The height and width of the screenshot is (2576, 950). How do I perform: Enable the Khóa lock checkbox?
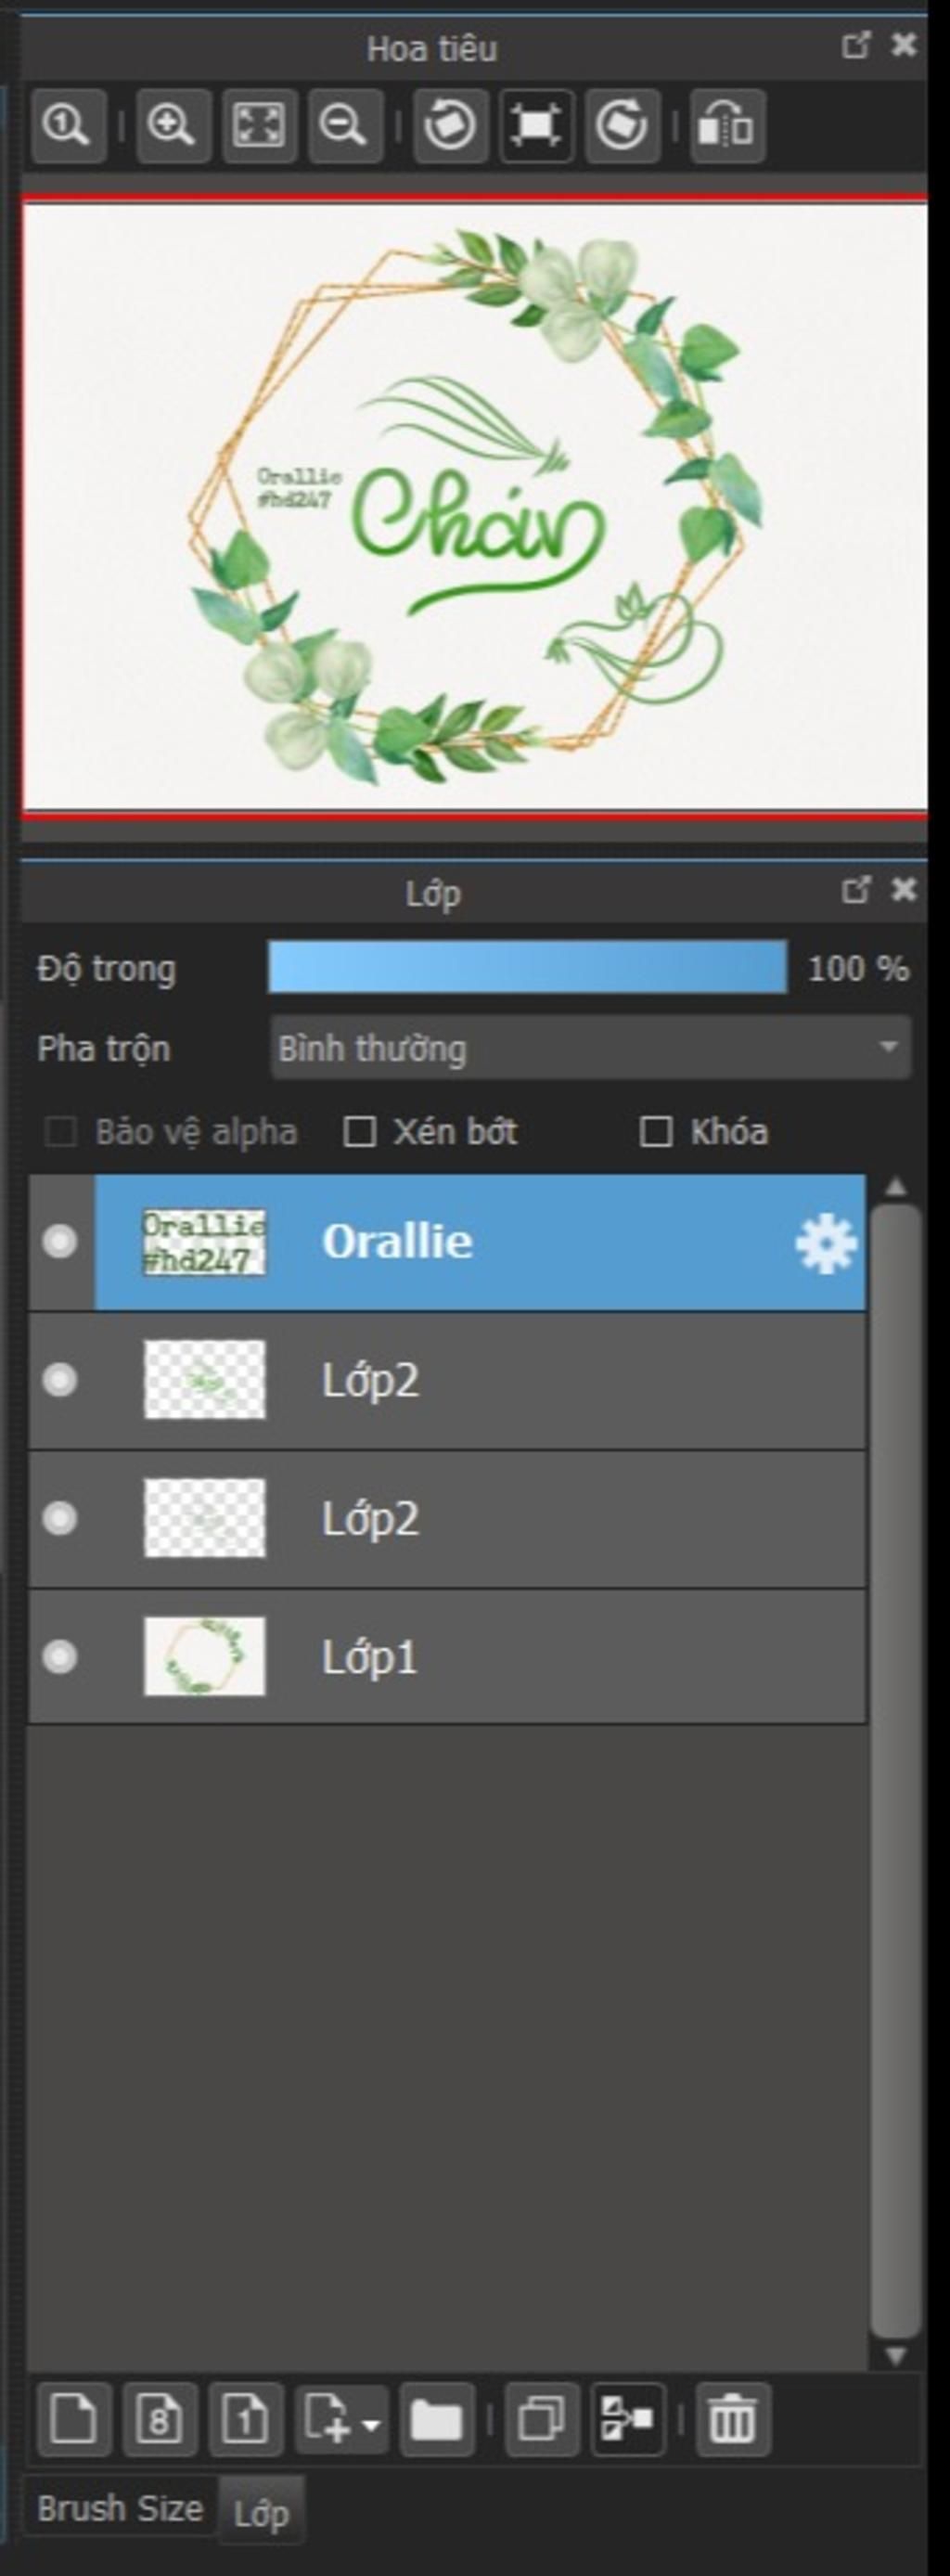click(x=655, y=1132)
